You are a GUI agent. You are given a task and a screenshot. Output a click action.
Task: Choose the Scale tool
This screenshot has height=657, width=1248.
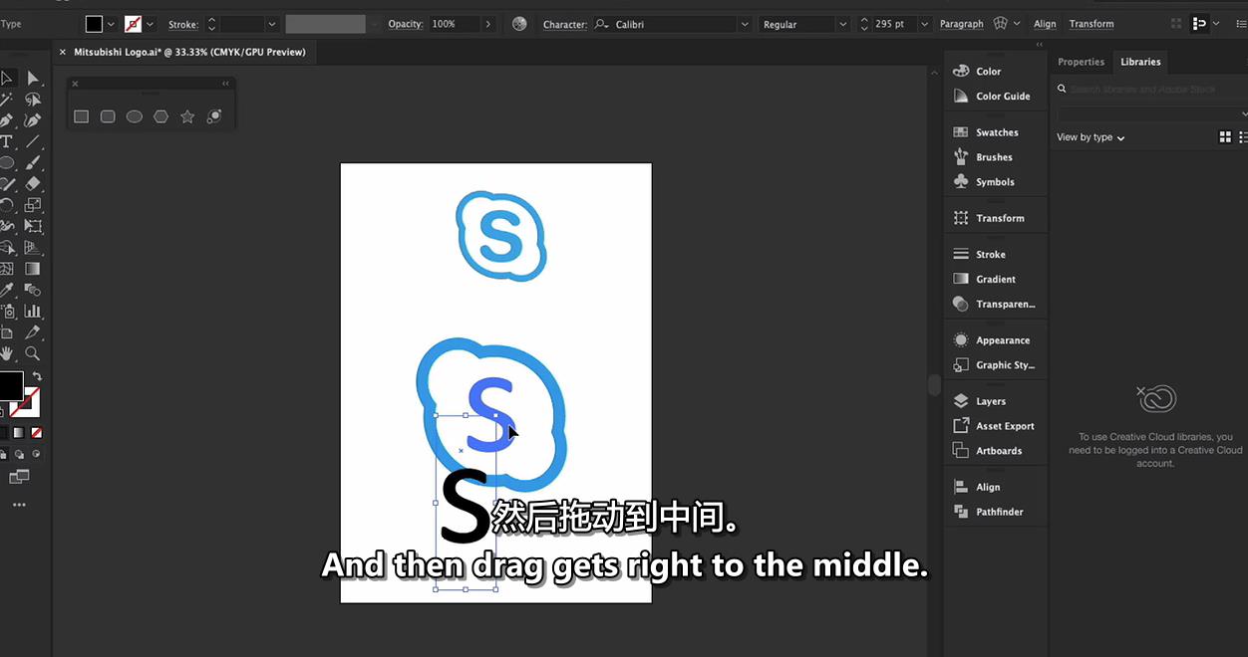tap(33, 205)
